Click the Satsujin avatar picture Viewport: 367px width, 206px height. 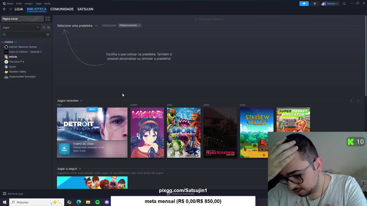pos(323,4)
